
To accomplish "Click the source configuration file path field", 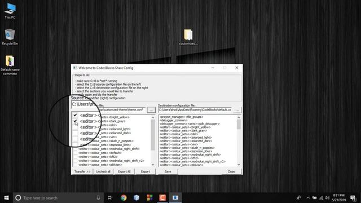I will pos(123,110).
